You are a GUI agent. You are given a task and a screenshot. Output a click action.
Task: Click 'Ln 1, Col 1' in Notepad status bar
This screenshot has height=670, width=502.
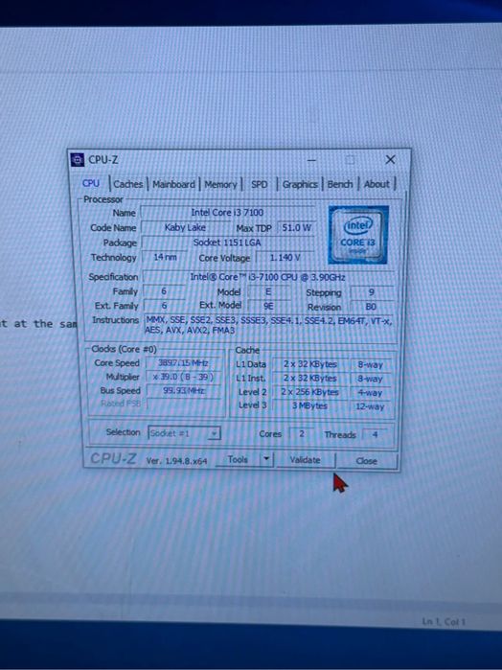[x=444, y=622]
